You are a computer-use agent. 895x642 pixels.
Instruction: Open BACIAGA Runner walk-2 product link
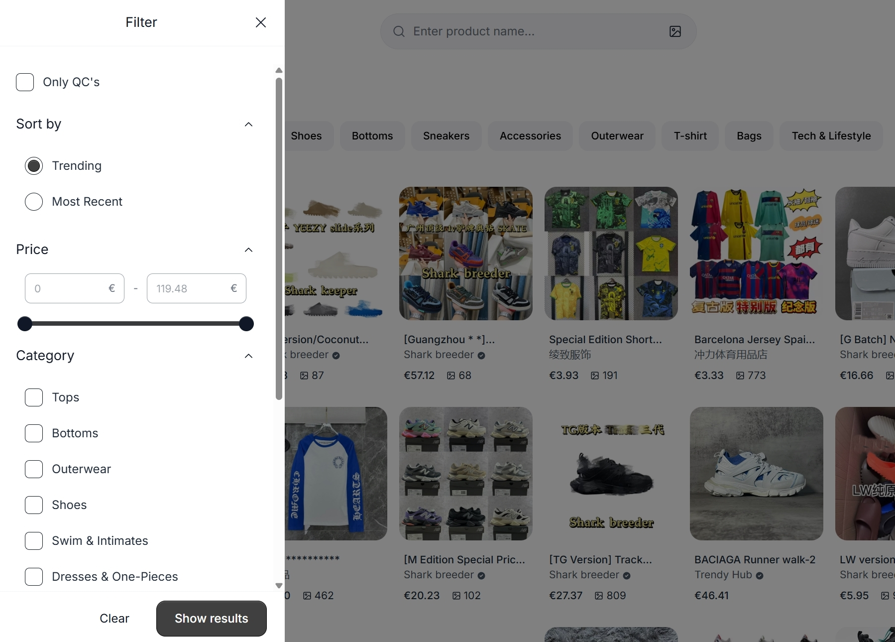point(755,560)
